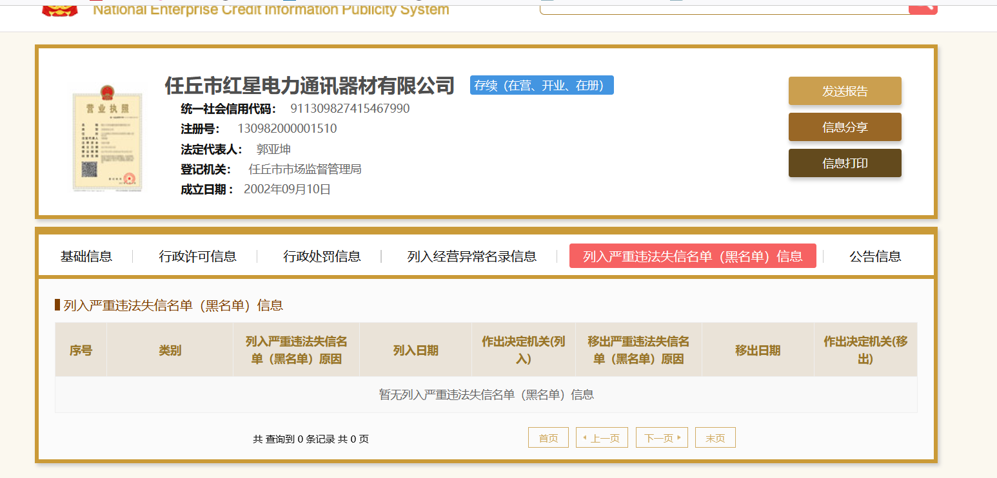Click establishment date 2002年09月10日
Image resolution: width=997 pixels, height=478 pixels.
(x=287, y=189)
